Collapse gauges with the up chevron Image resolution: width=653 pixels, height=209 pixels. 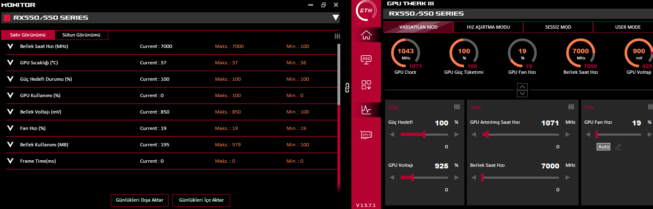click(522, 87)
